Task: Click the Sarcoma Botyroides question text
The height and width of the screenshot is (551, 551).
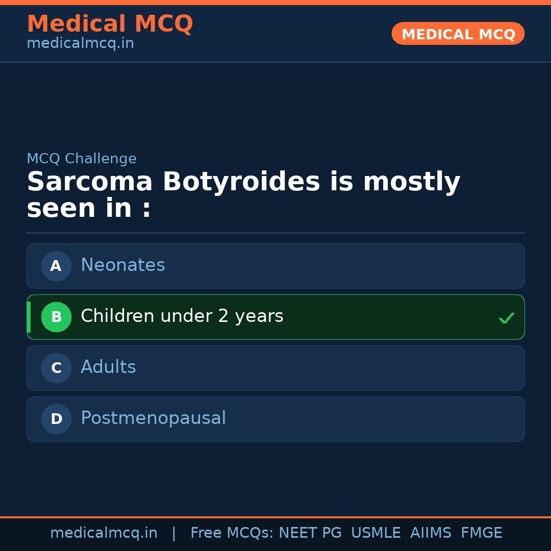Action: click(x=243, y=195)
